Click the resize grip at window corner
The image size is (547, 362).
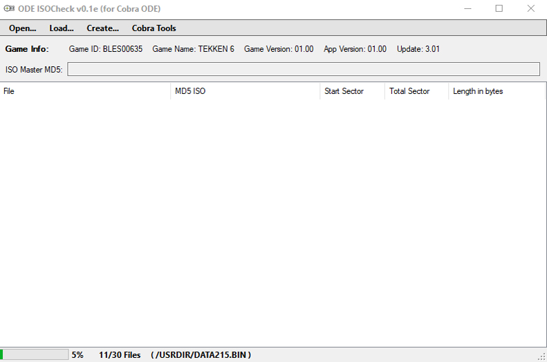(x=541, y=356)
